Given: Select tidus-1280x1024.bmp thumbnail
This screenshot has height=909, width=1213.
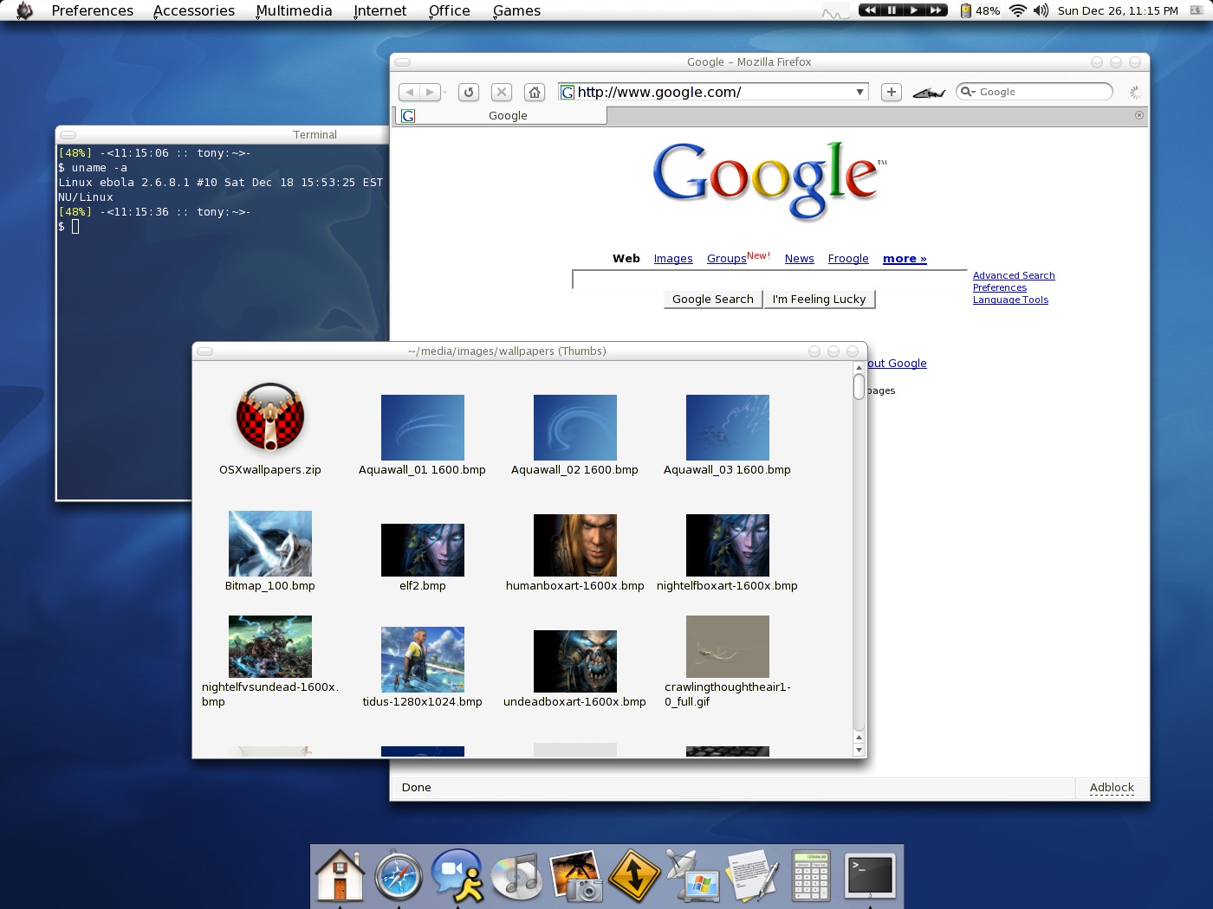Looking at the screenshot, I should 423,667.
